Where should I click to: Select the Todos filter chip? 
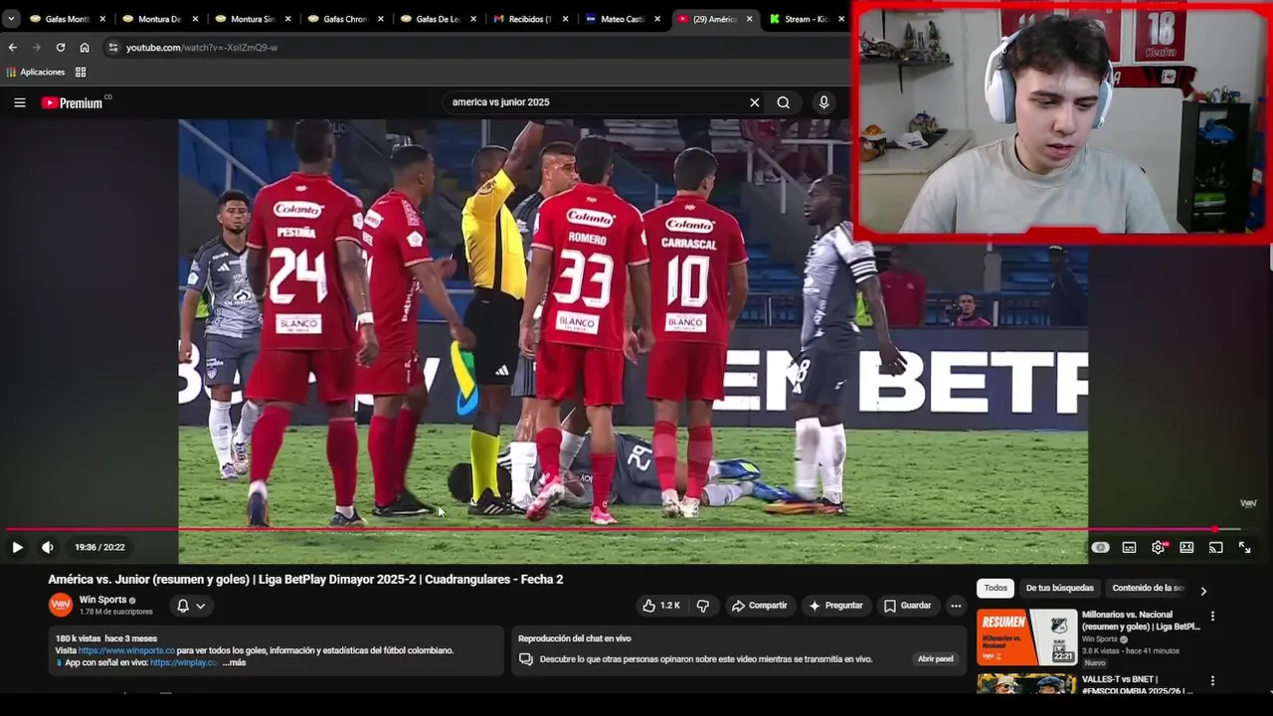click(x=996, y=589)
